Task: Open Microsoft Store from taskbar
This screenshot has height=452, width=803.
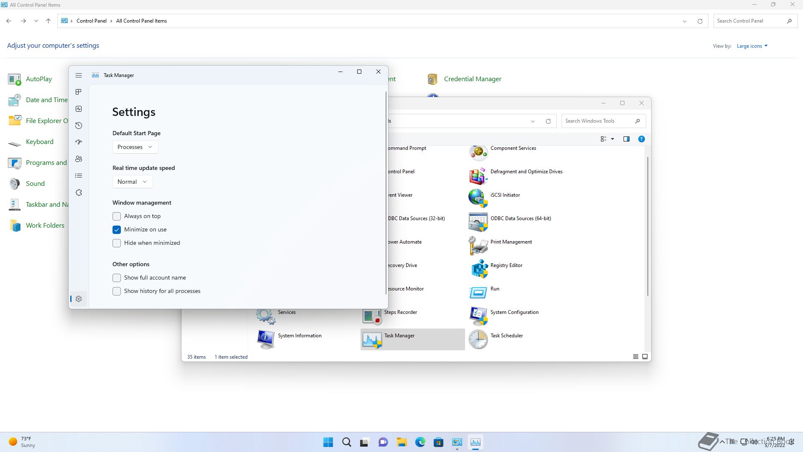Action: pos(439,442)
